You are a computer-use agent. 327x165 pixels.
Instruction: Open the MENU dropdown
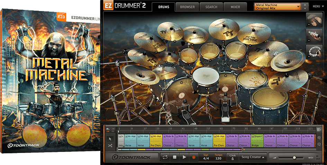point(318,7)
